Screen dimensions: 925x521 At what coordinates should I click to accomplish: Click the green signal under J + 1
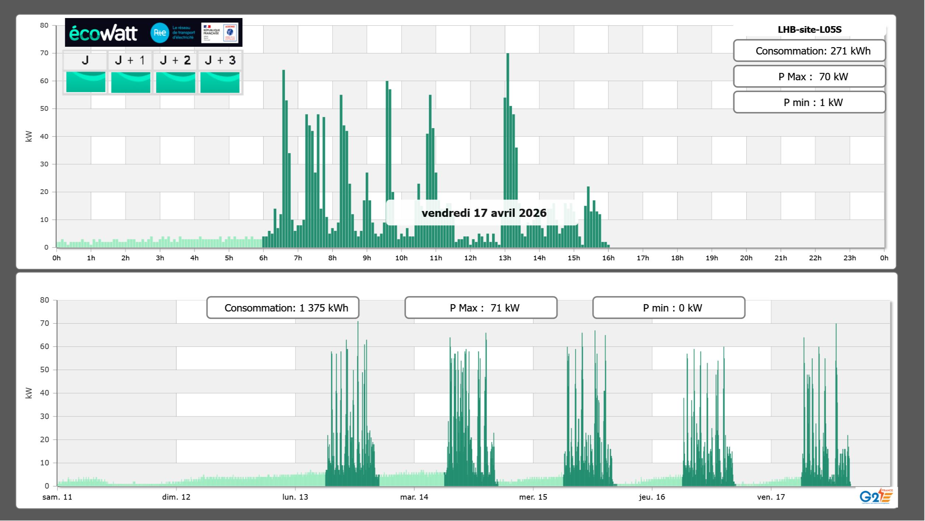tap(130, 82)
